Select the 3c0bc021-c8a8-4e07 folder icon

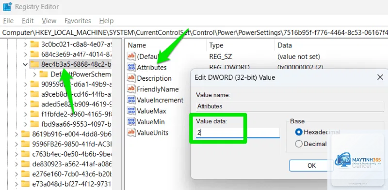(x=34, y=44)
